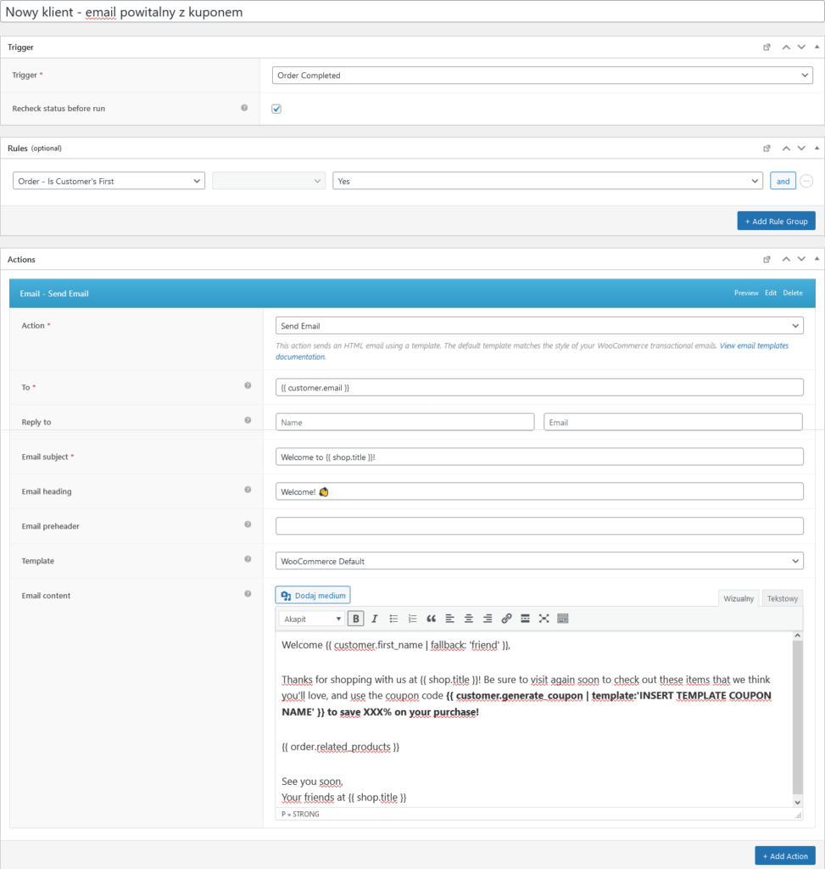Collapse the Trigger panel with triangle toggle
The width and height of the screenshot is (825, 869).
[x=817, y=48]
